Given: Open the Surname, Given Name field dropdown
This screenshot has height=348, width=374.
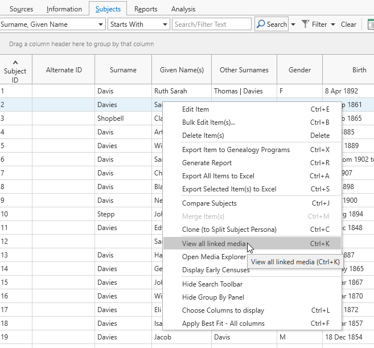Looking at the screenshot, I should [101, 24].
